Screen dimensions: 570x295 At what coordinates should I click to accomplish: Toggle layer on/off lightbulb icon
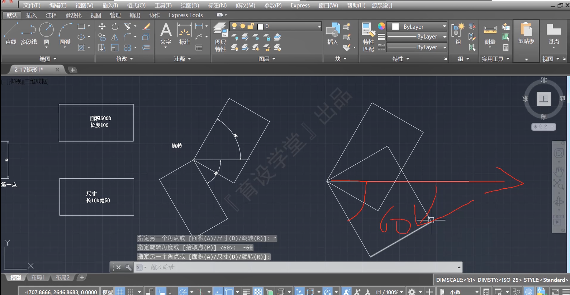pyautogui.click(x=234, y=26)
